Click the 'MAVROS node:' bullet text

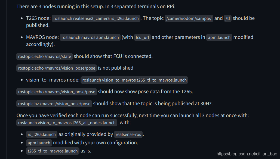[x=42, y=37]
